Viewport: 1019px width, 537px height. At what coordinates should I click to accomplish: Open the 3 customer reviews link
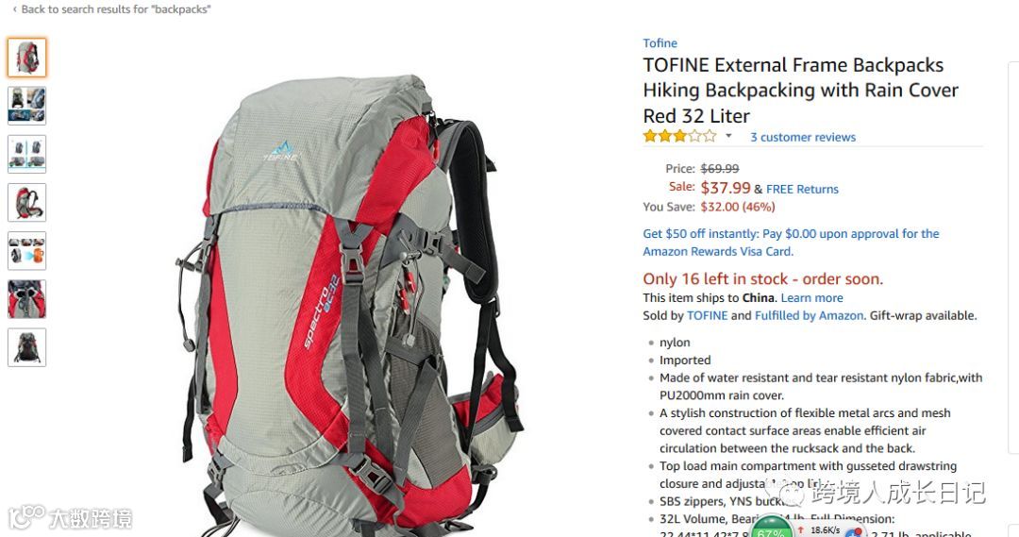803,137
